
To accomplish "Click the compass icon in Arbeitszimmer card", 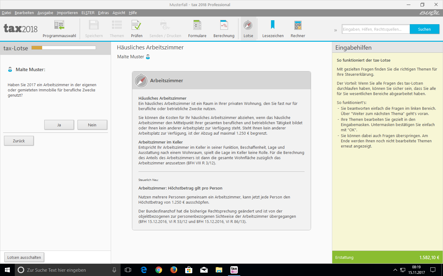I will pyautogui.click(x=141, y=81).
